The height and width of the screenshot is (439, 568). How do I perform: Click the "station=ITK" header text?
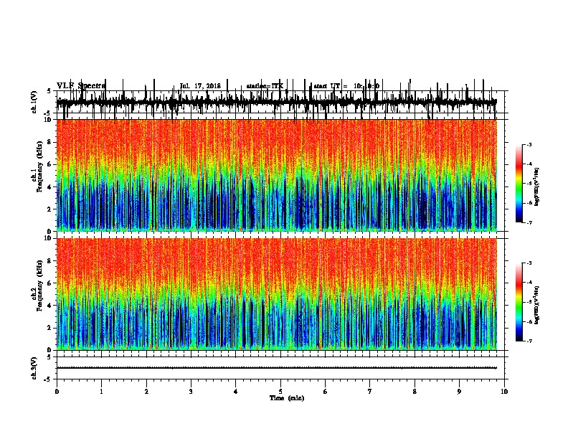coord(265,86)
